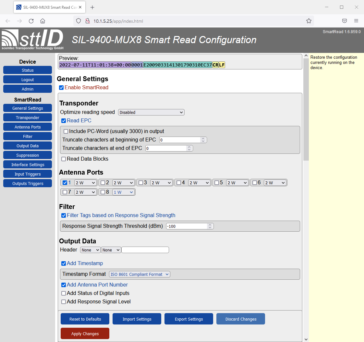Jump to Antenna Ports section
364x342 pixels.
pos(28,127)
